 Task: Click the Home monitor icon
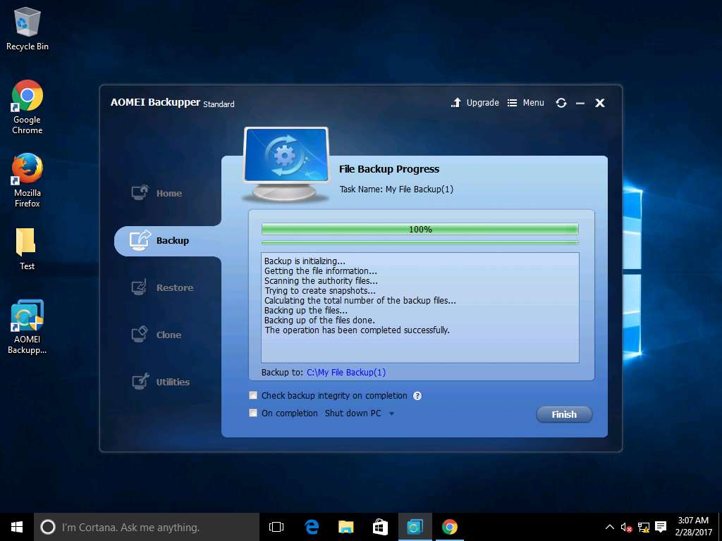click(140, 192)
